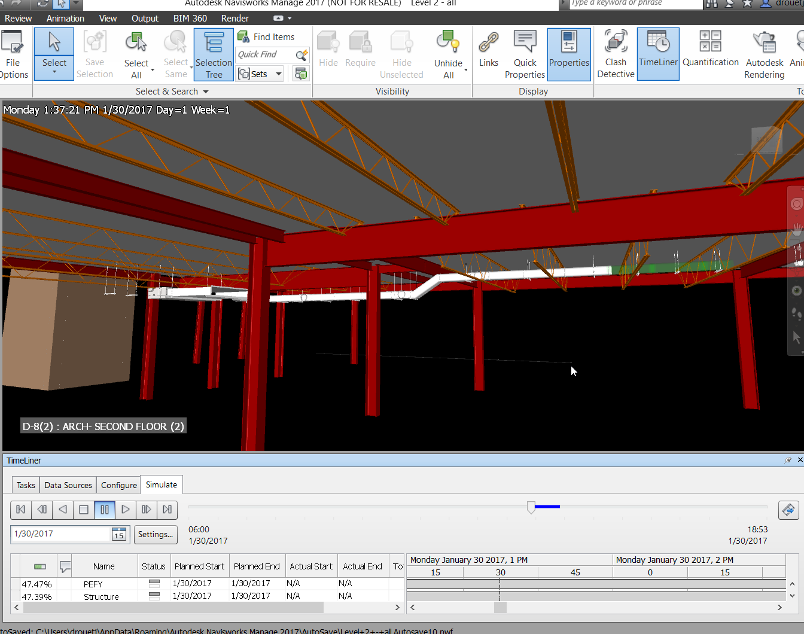The image size is (804, 634).
Task: Open the Quantification workbook
Action: (710, 54)
